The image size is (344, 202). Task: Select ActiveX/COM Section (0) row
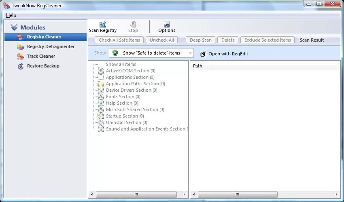131,71
